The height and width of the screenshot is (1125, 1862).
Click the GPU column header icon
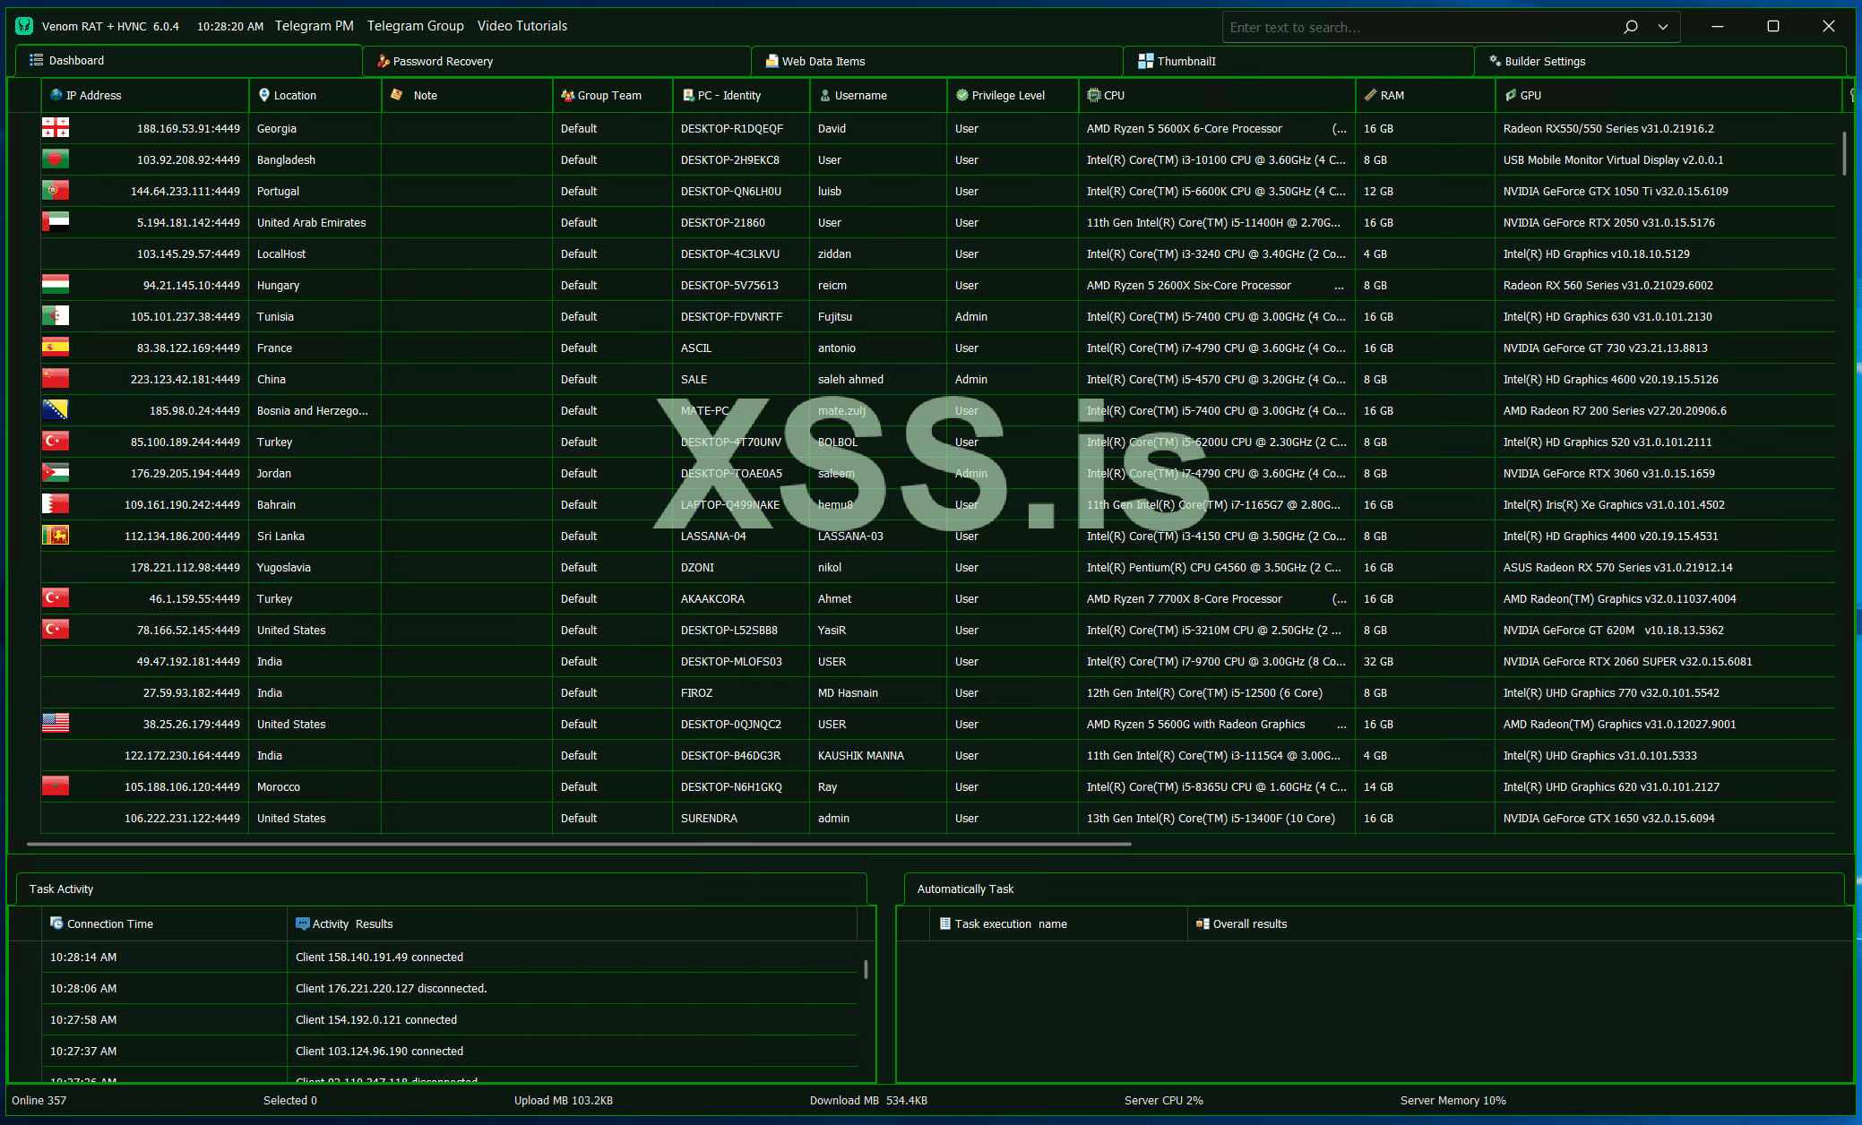(1511, 95)
